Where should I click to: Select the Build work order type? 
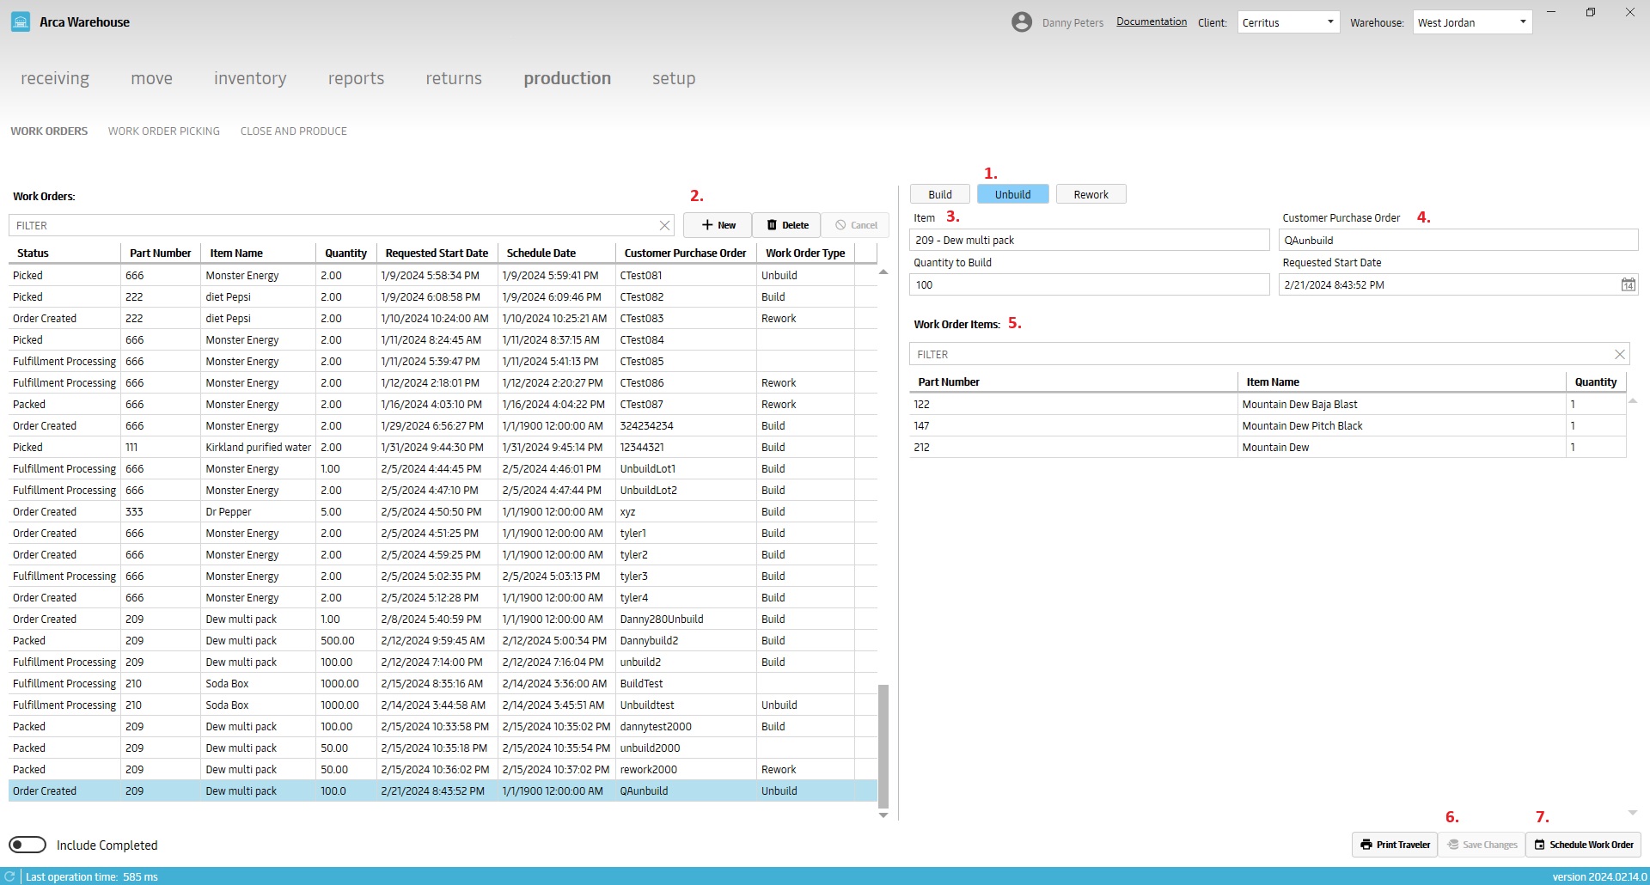940,194
